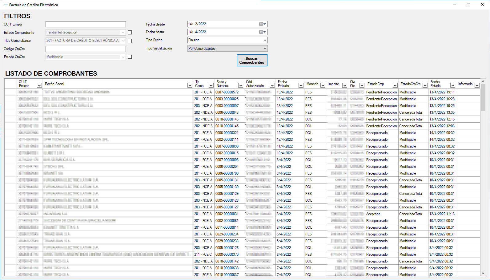Open filter arrow on Importe column
Image resolution: width=490 pixels, height=280 pixels.
[344, 85]
